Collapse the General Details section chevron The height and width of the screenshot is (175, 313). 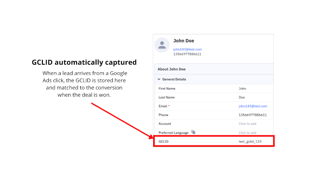point(159,79)
